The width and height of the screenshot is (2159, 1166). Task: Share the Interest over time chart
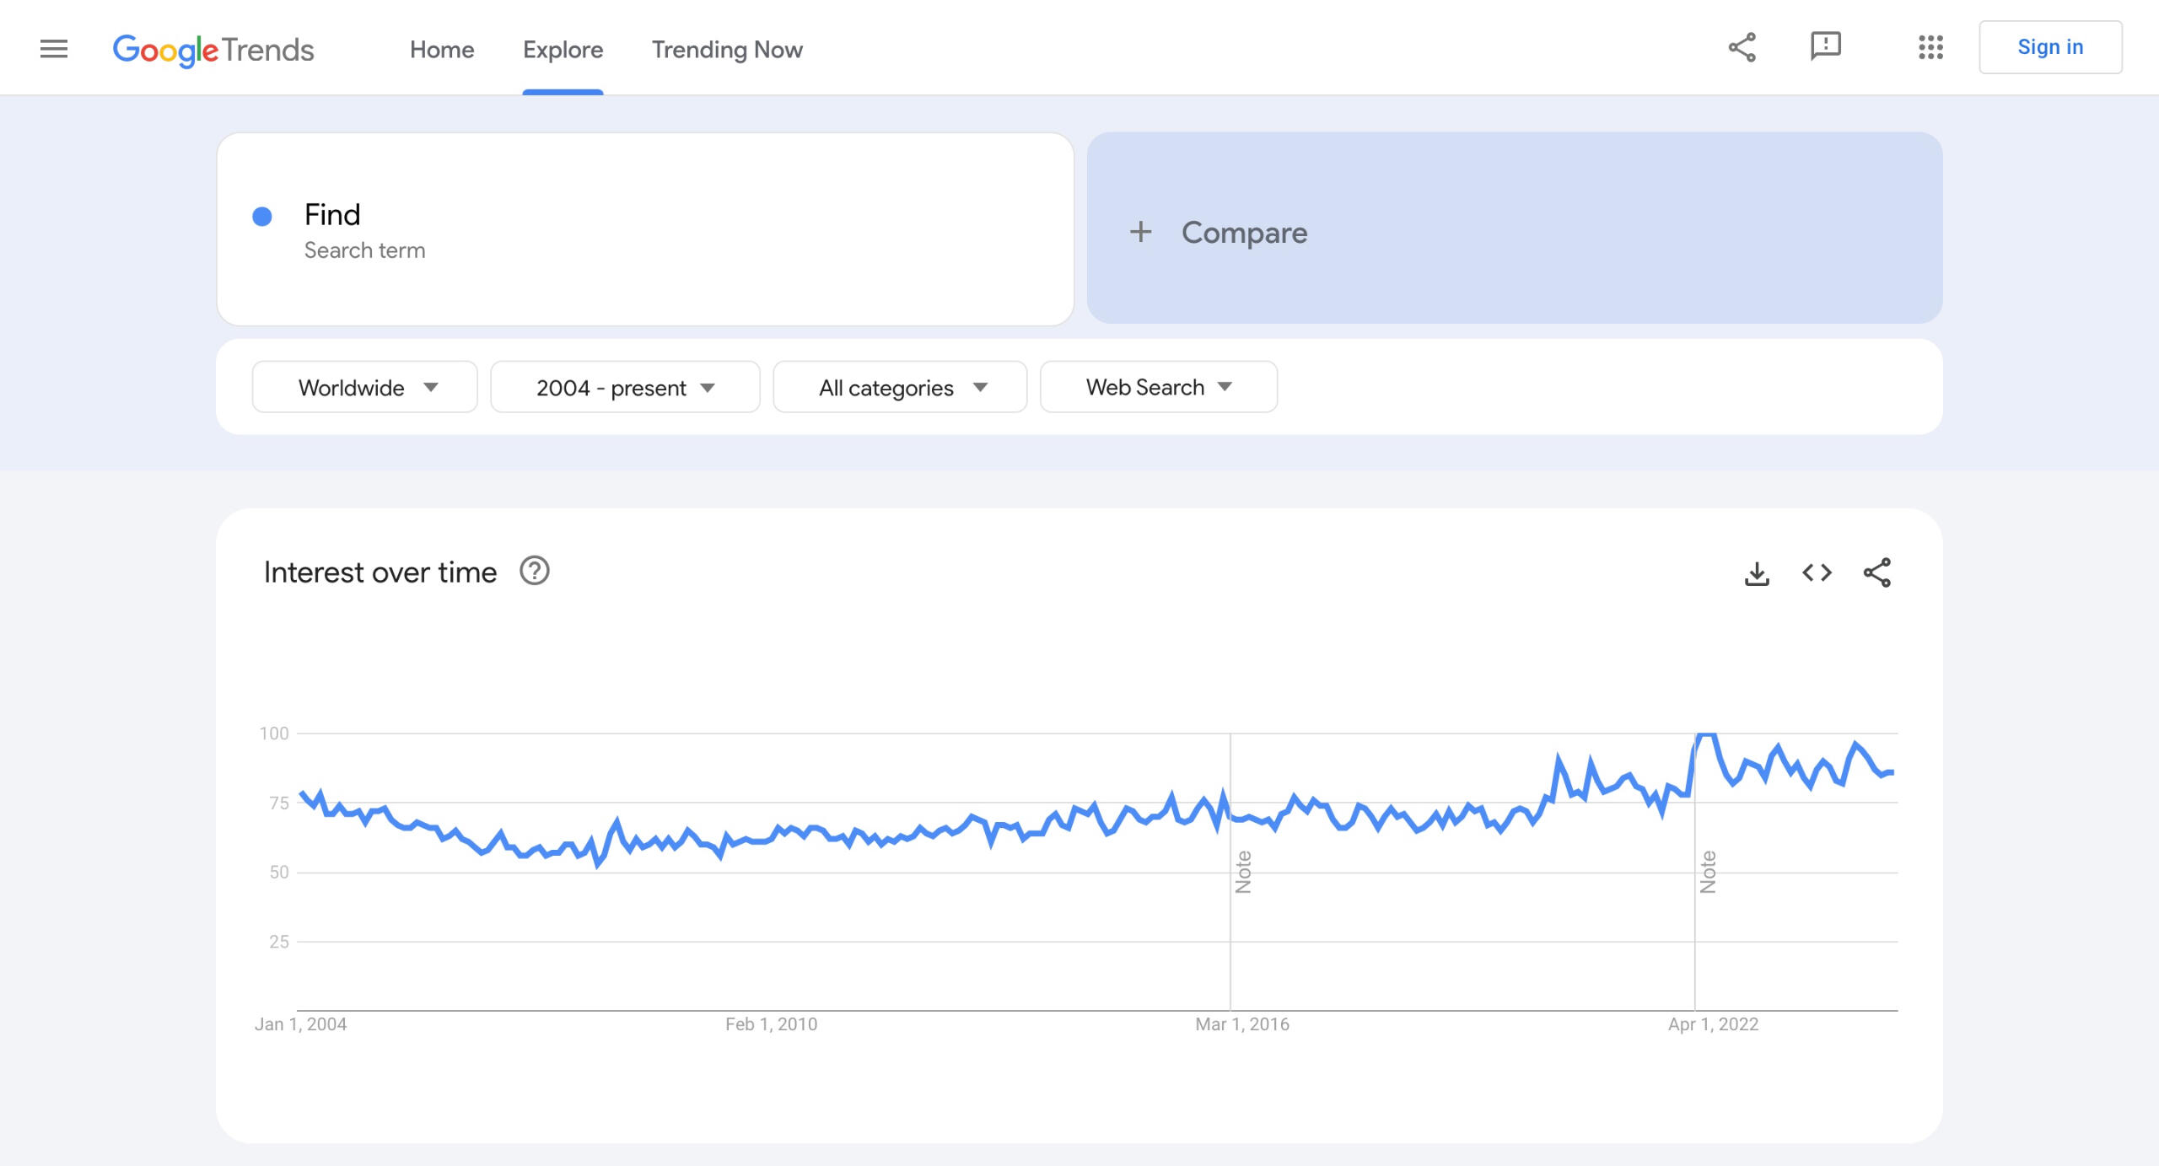[1877, 573]
